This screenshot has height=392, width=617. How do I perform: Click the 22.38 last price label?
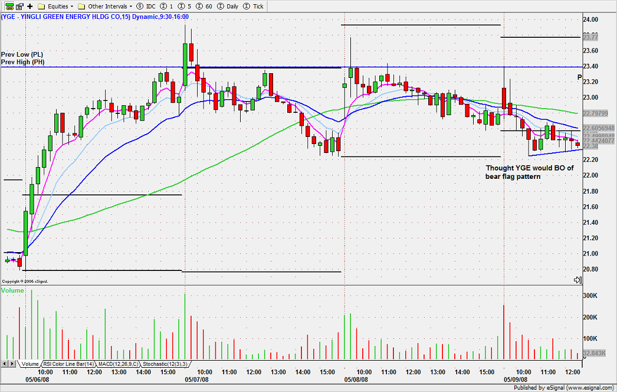click(x=590, y=146)
